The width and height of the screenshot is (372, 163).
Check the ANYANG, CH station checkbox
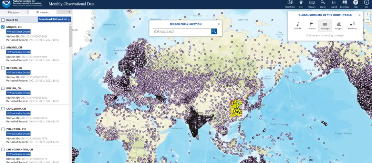pos(3,47)
